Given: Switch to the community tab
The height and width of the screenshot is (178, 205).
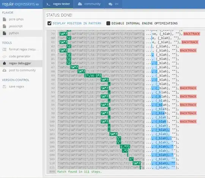Looking at the screenshot, I should coord(89,4).
